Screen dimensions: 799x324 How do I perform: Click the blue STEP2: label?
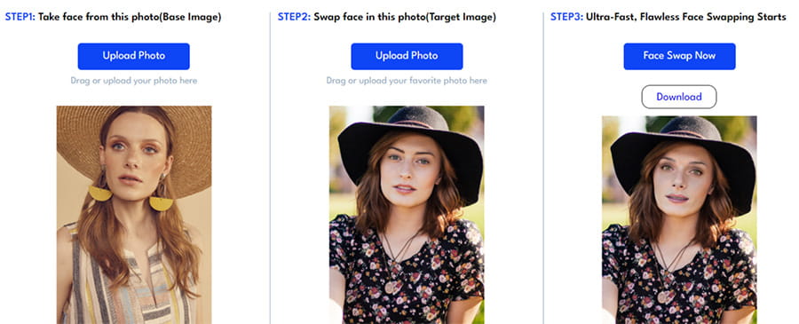click(294, 18)
